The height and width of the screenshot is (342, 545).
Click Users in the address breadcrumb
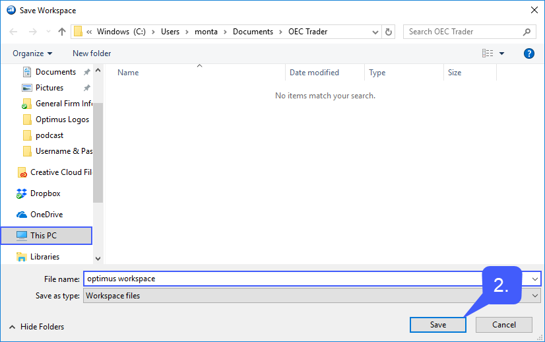[x=170, y=32]
